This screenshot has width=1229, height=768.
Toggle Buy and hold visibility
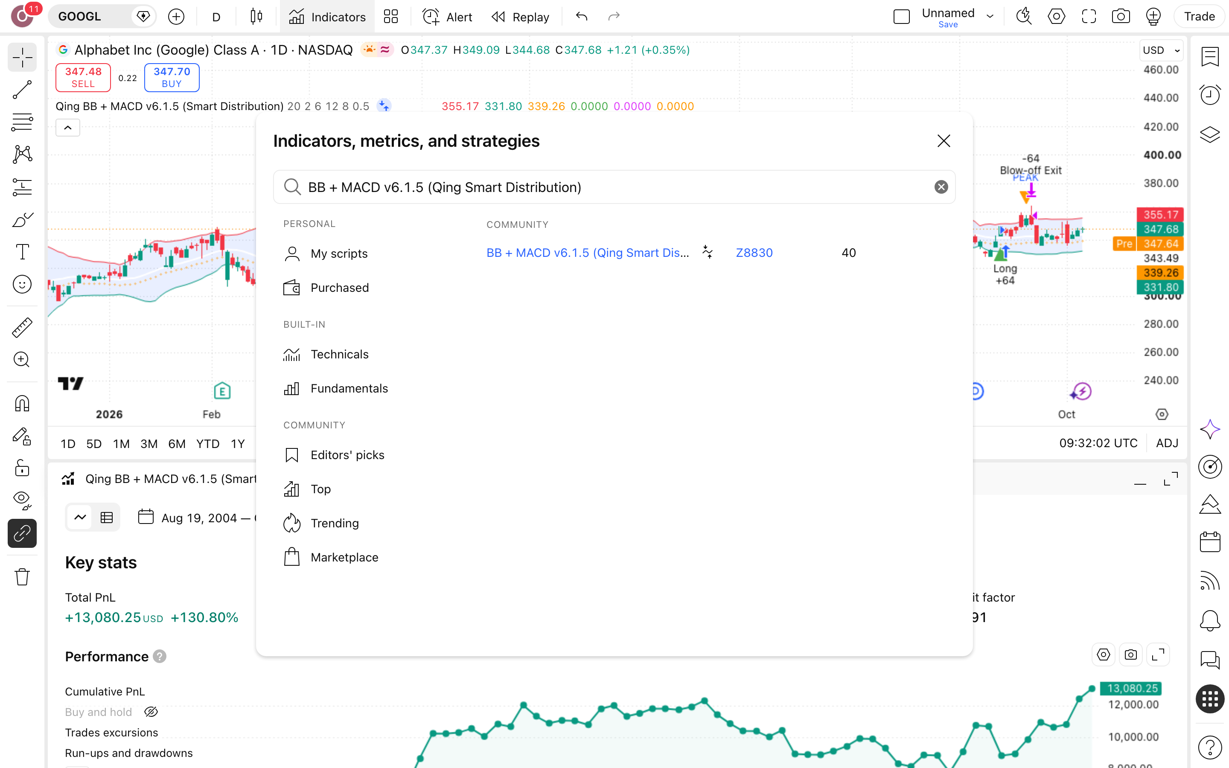[x=151, y=712]
